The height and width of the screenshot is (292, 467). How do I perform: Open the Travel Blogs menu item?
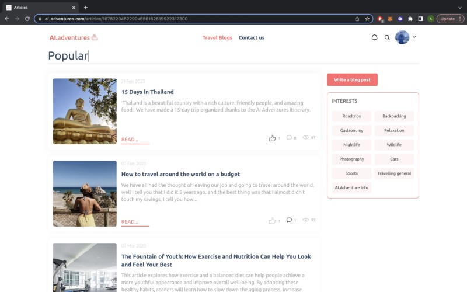click(x=217, y=37)
